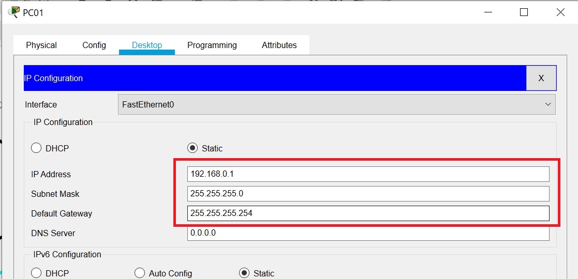Image resolution: width=578 pixels, height=279 pixels.
Task: Close the PC01 window
Action: coord(560,12)
